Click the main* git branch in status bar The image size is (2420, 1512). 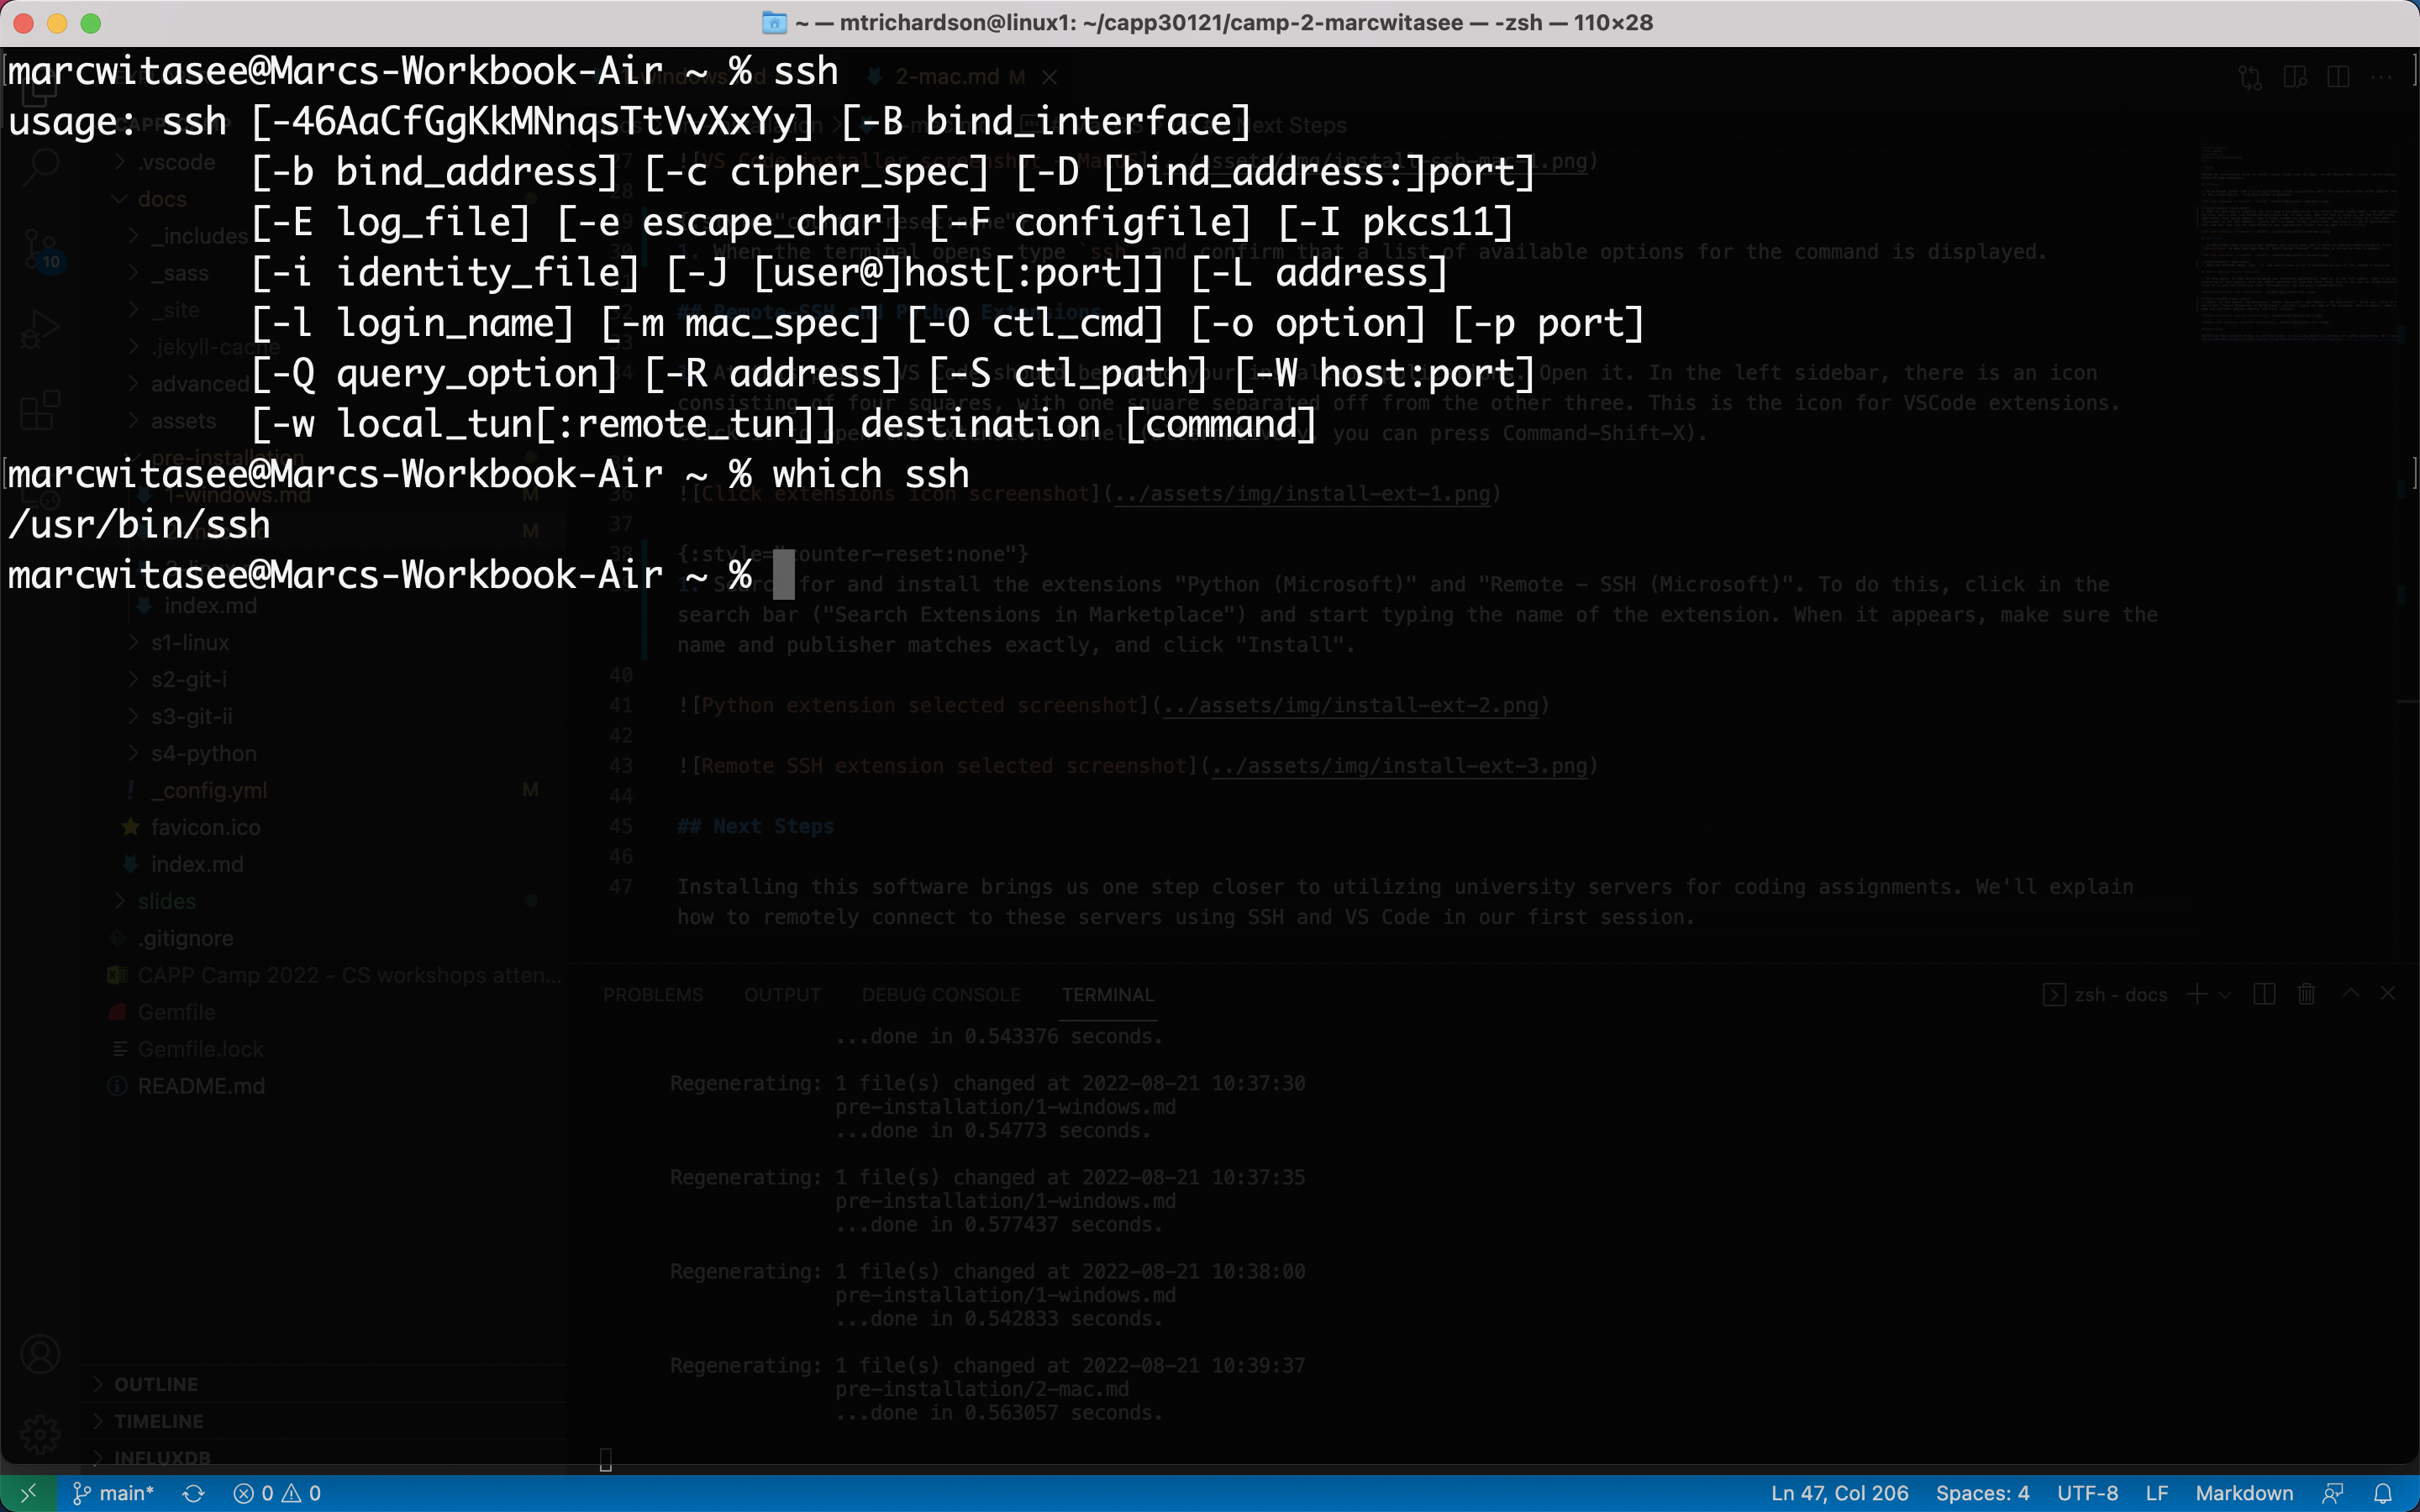pos(114,1493)
